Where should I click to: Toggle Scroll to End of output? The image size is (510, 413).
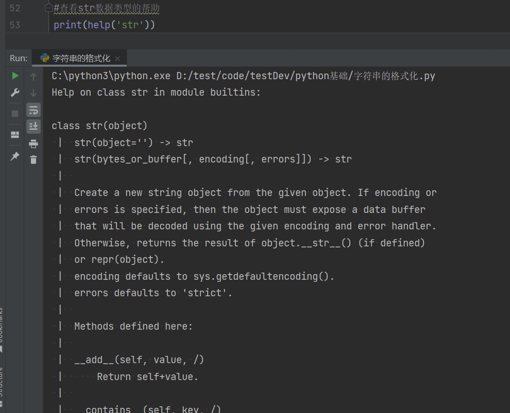33,126
